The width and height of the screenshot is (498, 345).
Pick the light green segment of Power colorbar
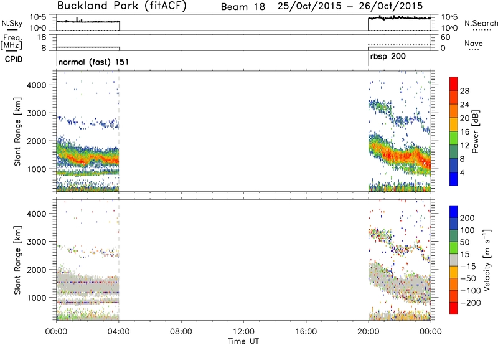(x=454, y=138)
